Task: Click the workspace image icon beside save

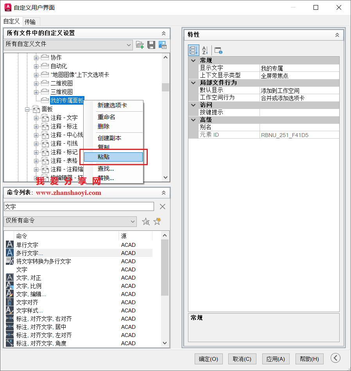Action: pyautogui.click(x=163, y=45)
